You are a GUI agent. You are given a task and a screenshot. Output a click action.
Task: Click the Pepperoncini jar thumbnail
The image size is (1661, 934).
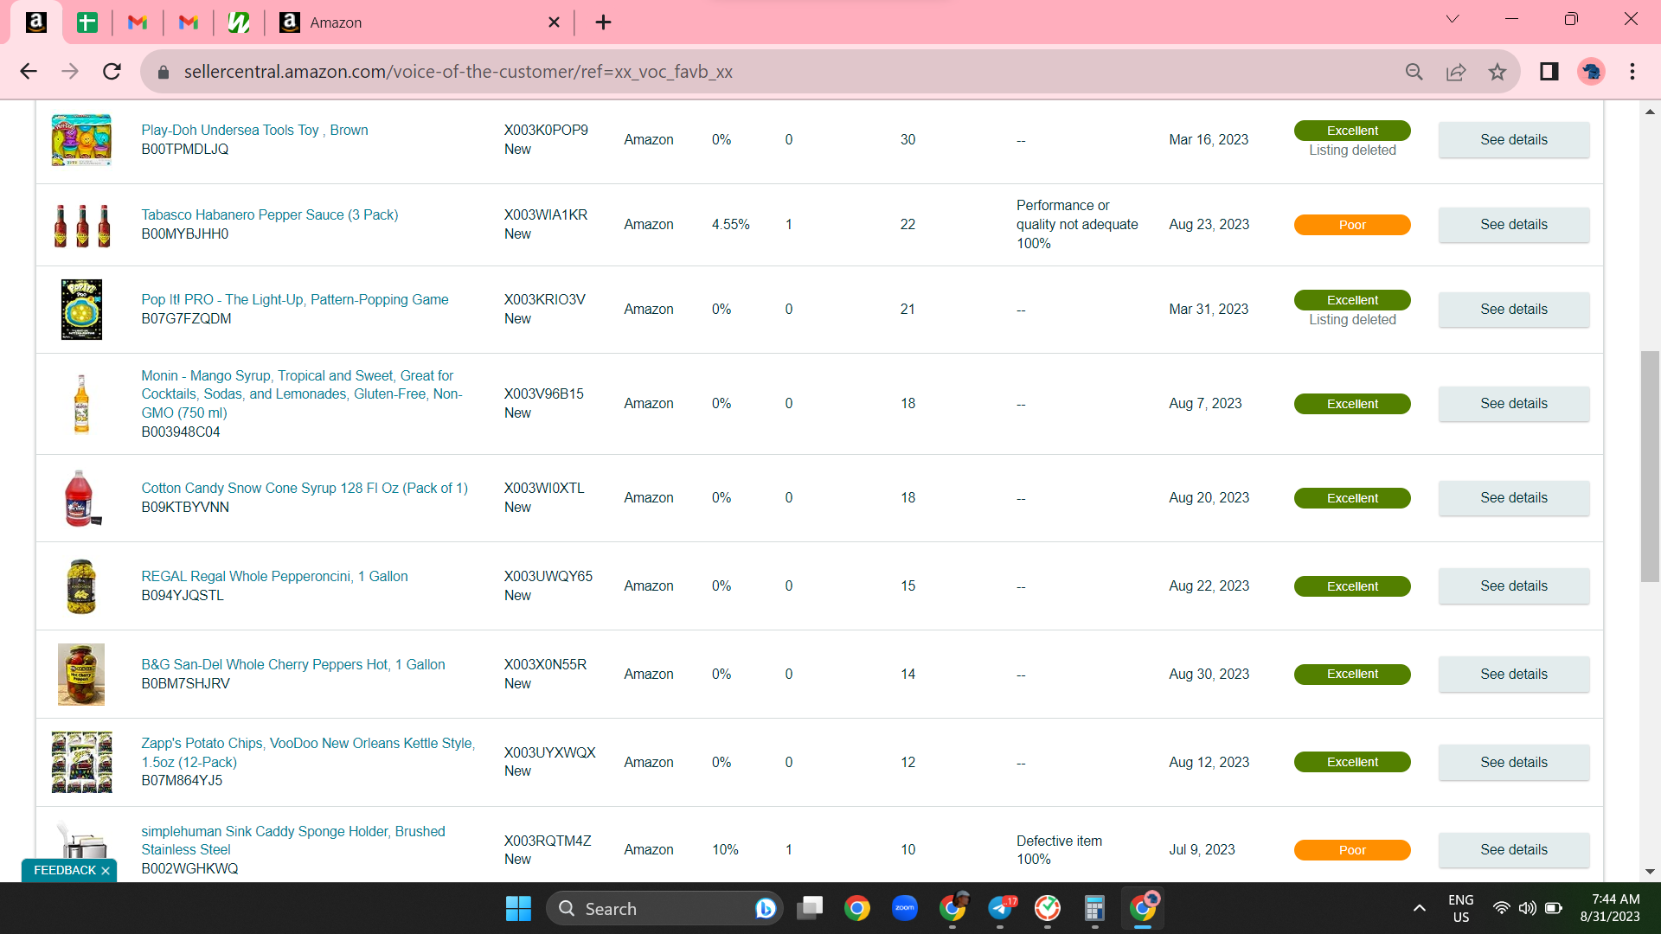(x=81, y=586)
